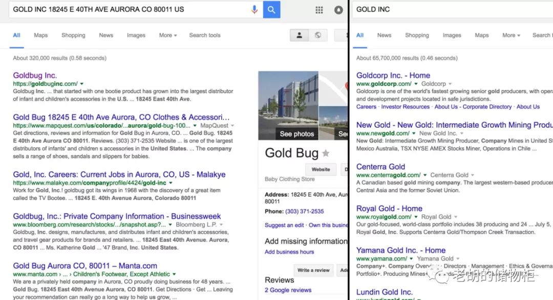Switch to Shopping tab in left window
Screen dimensions: 553x300
[73, 35]
